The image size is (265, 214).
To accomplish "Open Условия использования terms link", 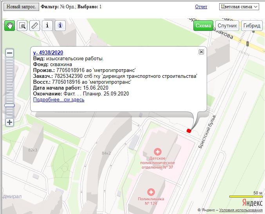I will tap(241, 210).
